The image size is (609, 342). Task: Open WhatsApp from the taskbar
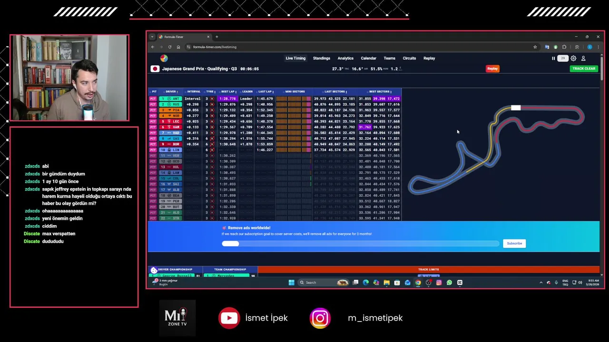click(x=449, y=283)
